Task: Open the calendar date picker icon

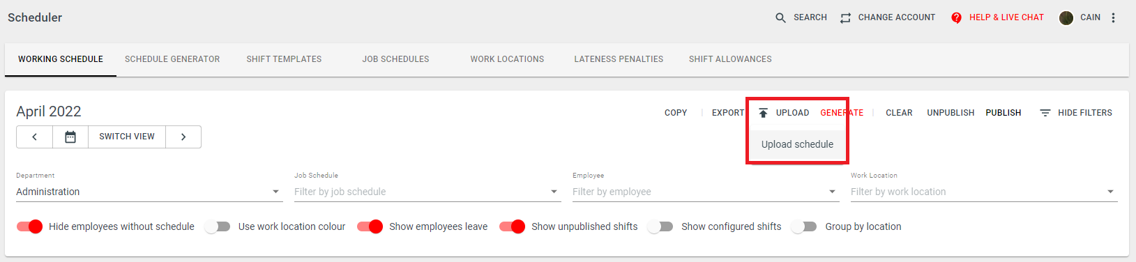Action: pos(70,137)
